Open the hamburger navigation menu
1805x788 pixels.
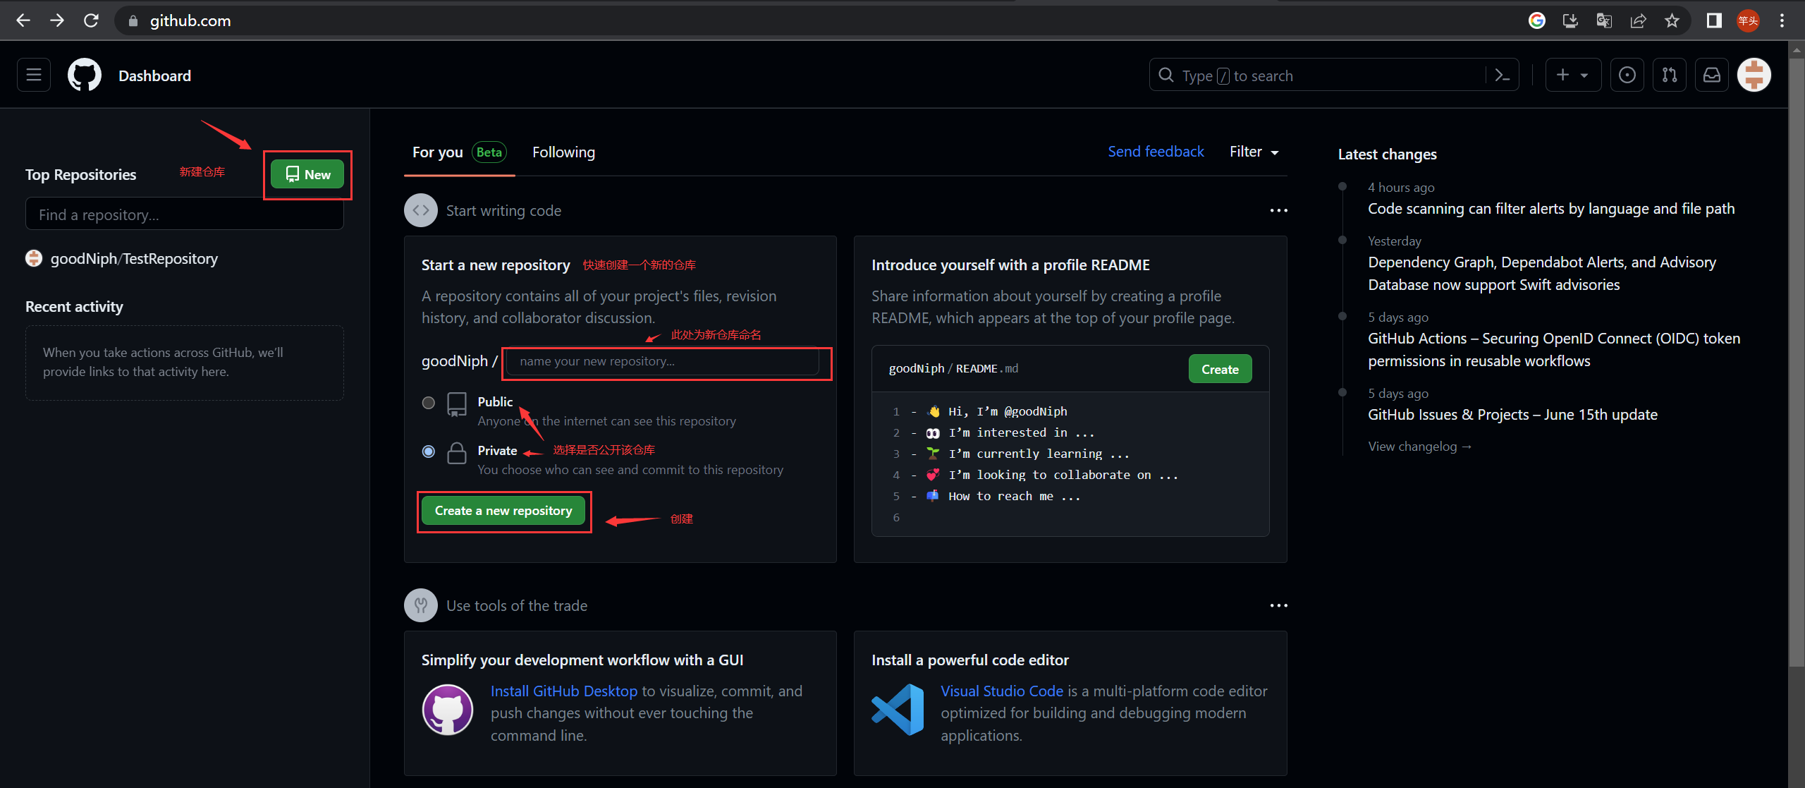pyautogui.click(x=34, y=75)
